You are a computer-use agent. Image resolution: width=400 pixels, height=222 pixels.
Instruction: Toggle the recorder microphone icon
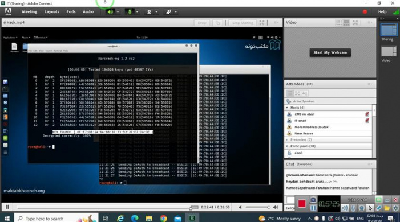(353, 208)
